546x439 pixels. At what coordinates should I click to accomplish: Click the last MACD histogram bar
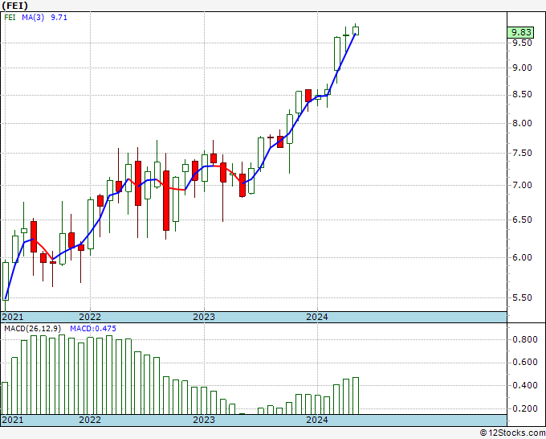coord(356,396)
